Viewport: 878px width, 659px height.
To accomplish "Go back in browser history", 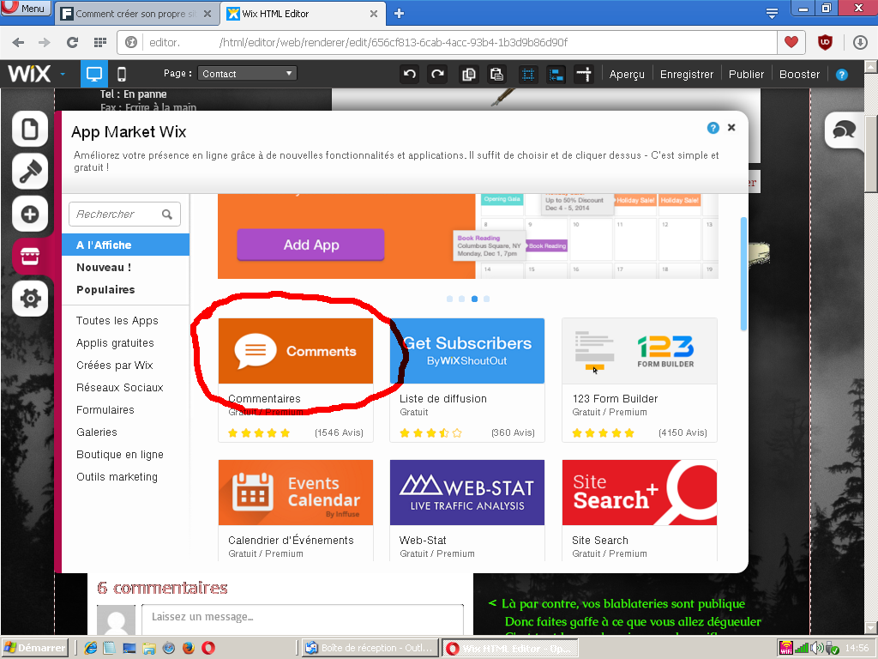I will [18, 42].
